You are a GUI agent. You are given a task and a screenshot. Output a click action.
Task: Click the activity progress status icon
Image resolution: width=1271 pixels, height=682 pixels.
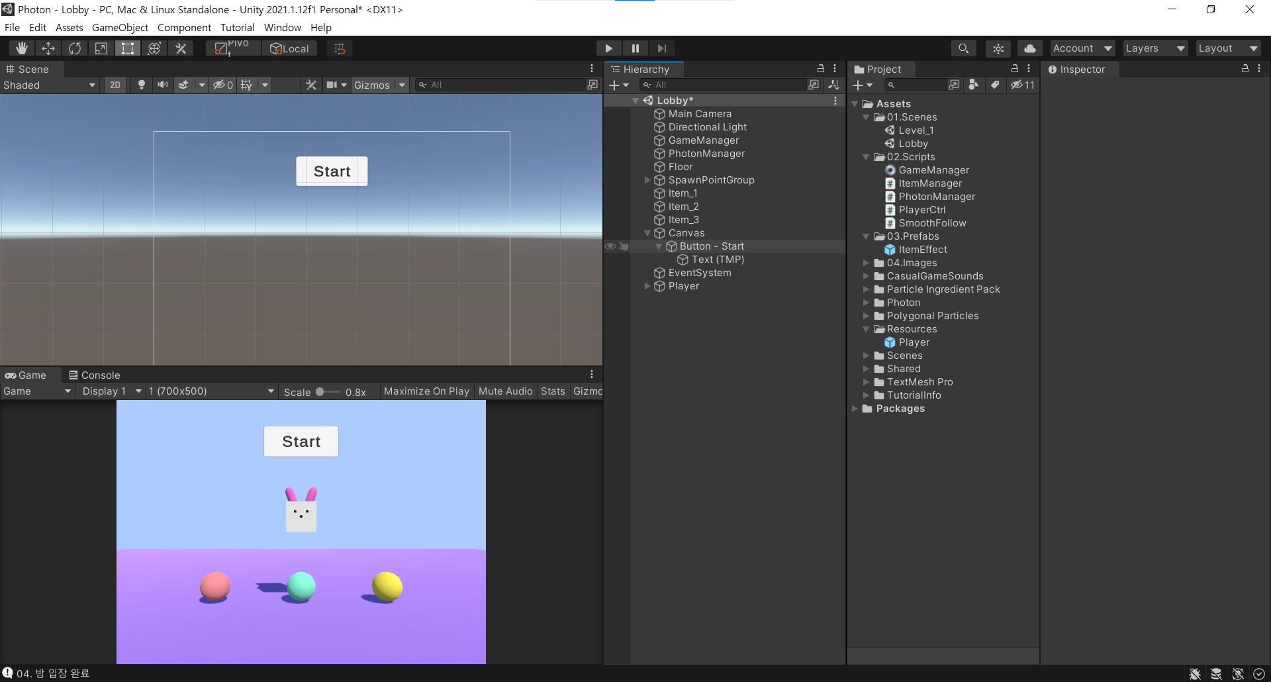[1259, 673]
